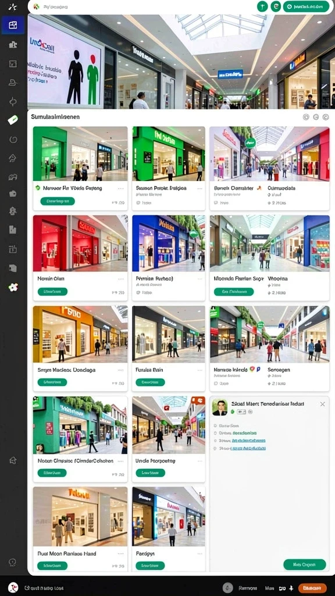Open the three-dot menu on the 'Funias Bain' card

pos(199,370)
